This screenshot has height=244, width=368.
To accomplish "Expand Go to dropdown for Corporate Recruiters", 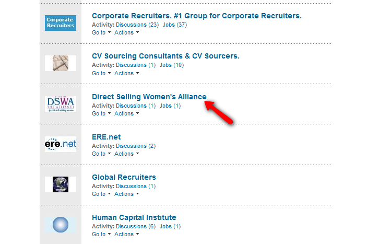I will pos(101,32).
